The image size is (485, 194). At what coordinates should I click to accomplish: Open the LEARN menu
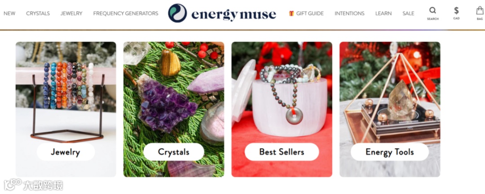(384, 13)
